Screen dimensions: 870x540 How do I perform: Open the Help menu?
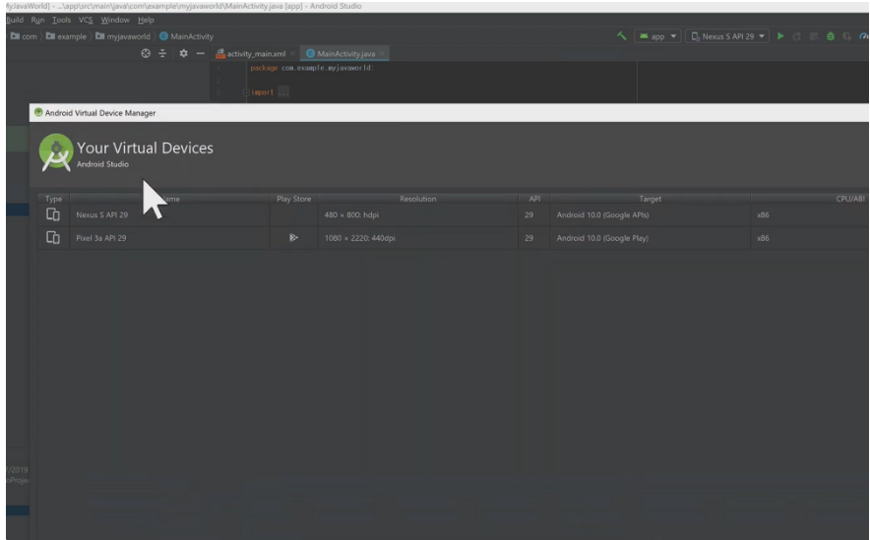146,20
